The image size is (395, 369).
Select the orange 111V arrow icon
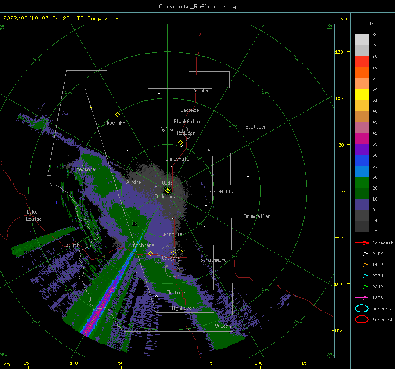pyautogui.click(x=362, y=265)
